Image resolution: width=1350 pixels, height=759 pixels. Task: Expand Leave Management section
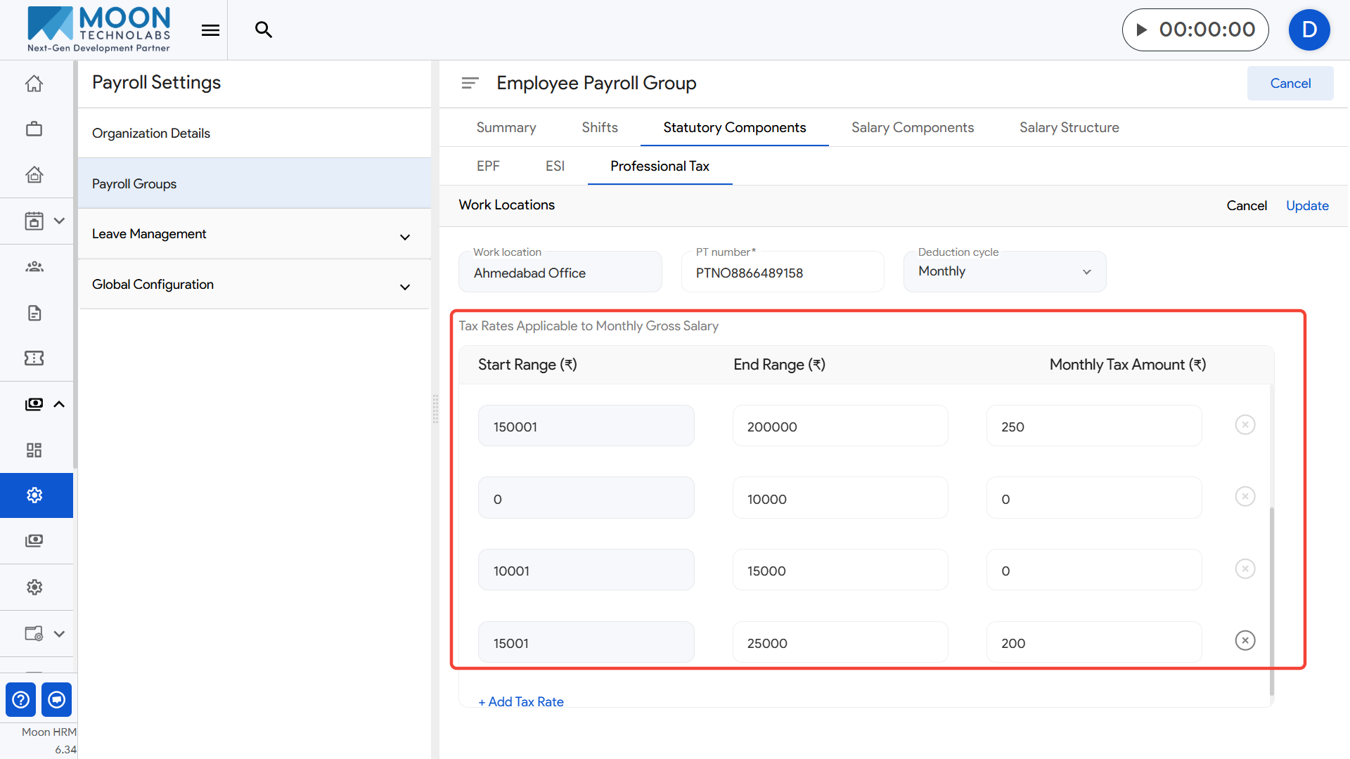click(x=404, y=237)
